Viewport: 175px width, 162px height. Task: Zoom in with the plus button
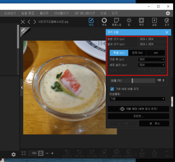(52, 153)
